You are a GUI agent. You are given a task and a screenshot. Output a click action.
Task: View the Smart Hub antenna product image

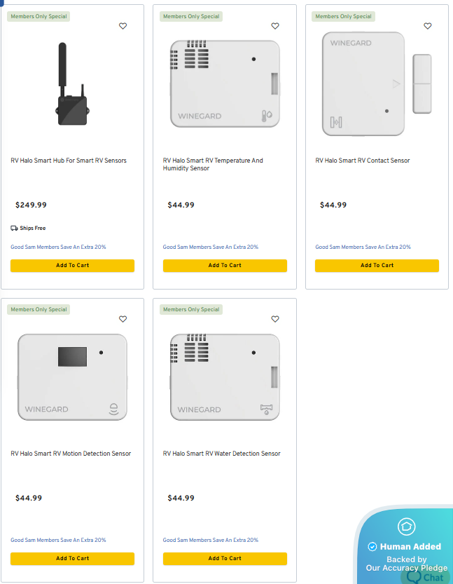click(x=73, y=84)
